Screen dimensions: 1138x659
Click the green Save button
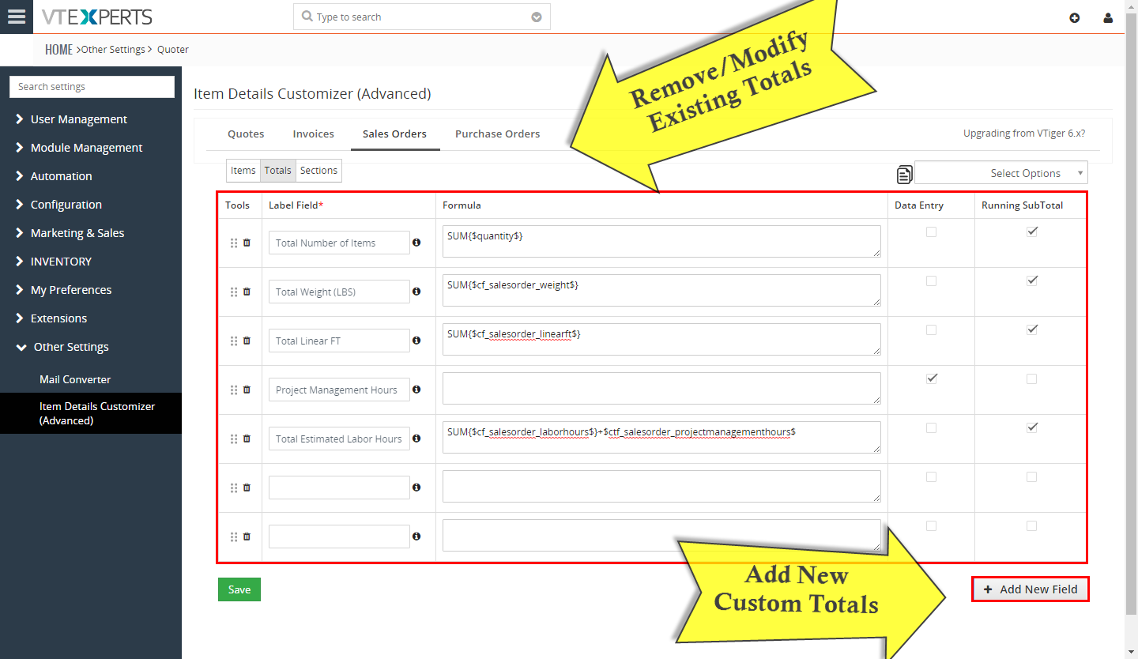pos(239,589)
